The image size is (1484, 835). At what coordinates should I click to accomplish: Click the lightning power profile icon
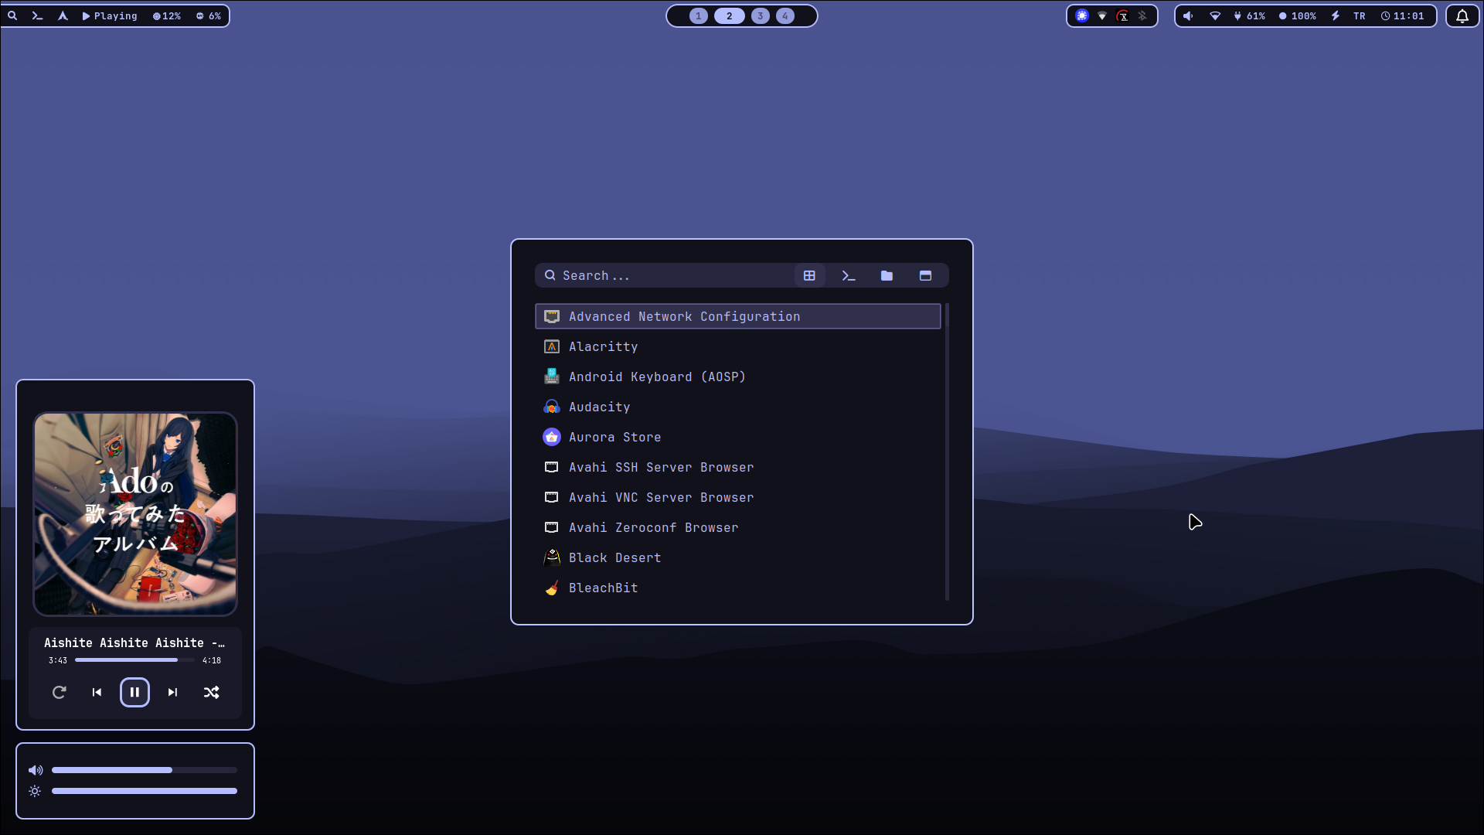(x=1335, y=15)
